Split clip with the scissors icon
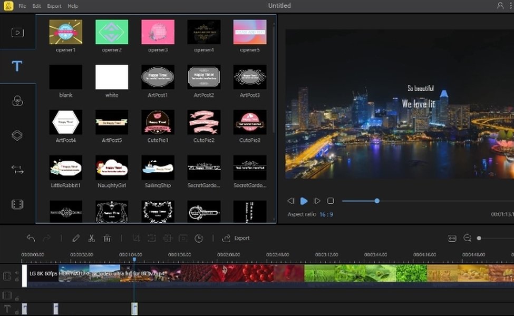Screen dimensions: 514x316 click(x=91, y=238)
